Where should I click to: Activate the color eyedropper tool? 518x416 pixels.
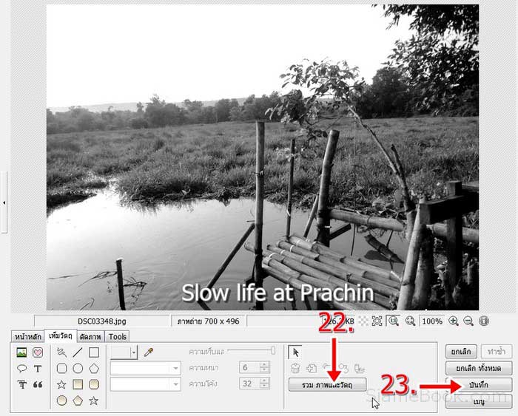tap(148, 352)
